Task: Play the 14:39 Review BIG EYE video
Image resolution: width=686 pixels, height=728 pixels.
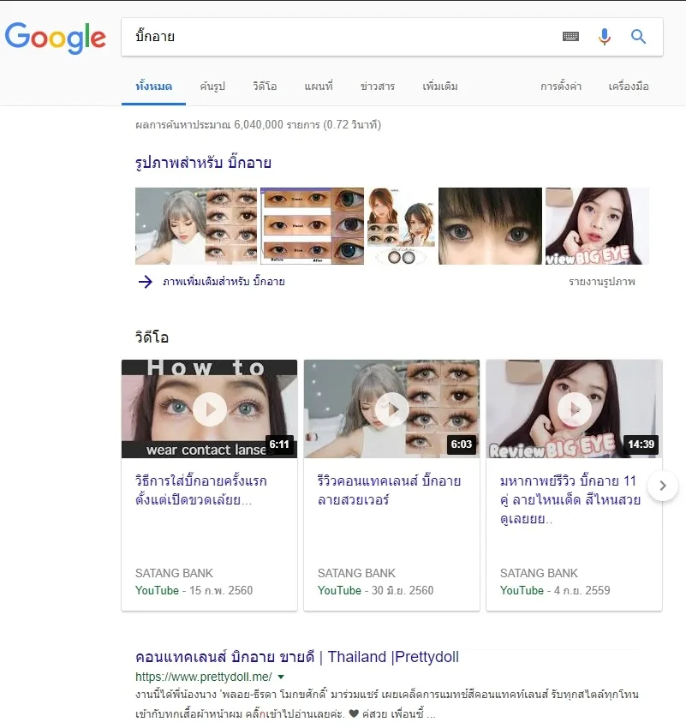Action: 574,409
